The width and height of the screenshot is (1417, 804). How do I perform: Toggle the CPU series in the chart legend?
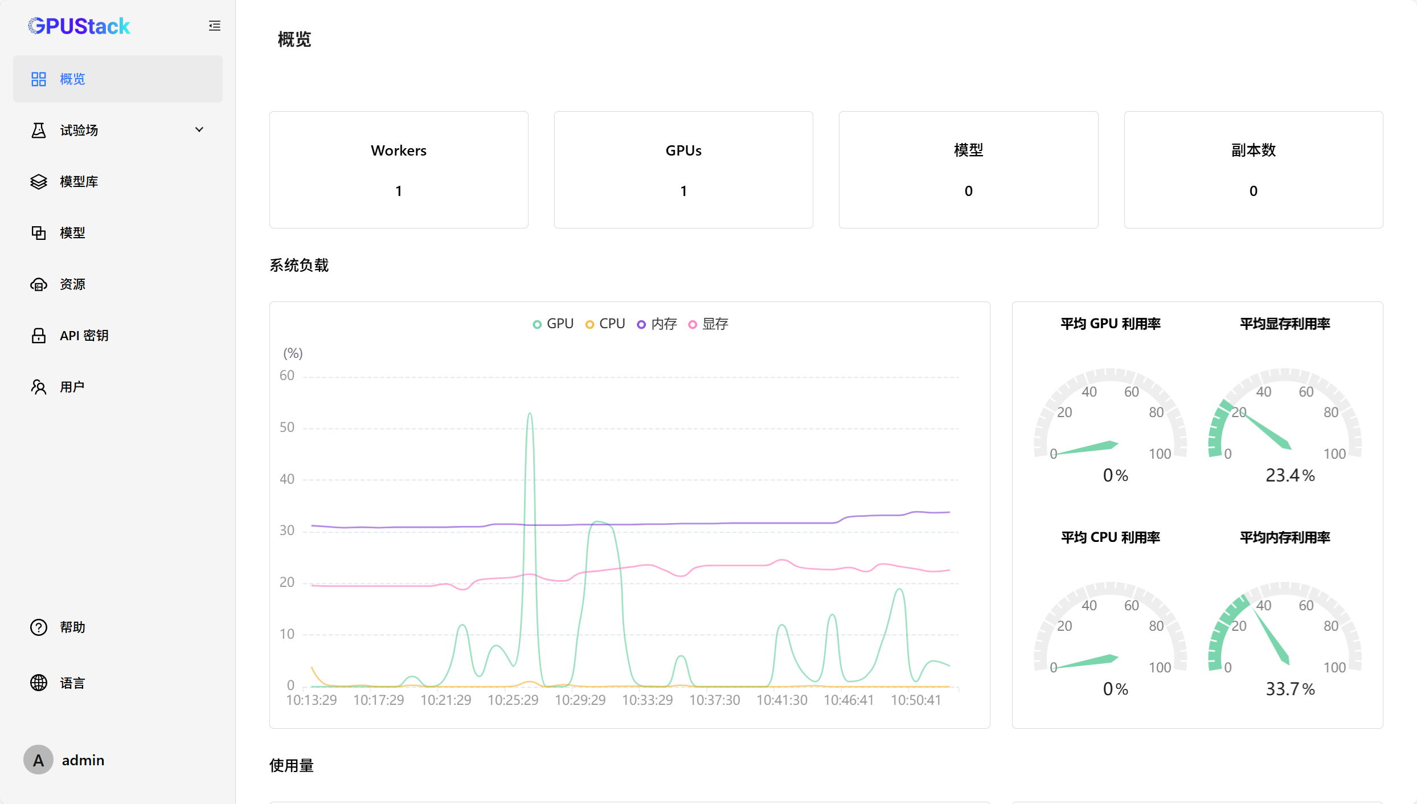coord(605,324)
